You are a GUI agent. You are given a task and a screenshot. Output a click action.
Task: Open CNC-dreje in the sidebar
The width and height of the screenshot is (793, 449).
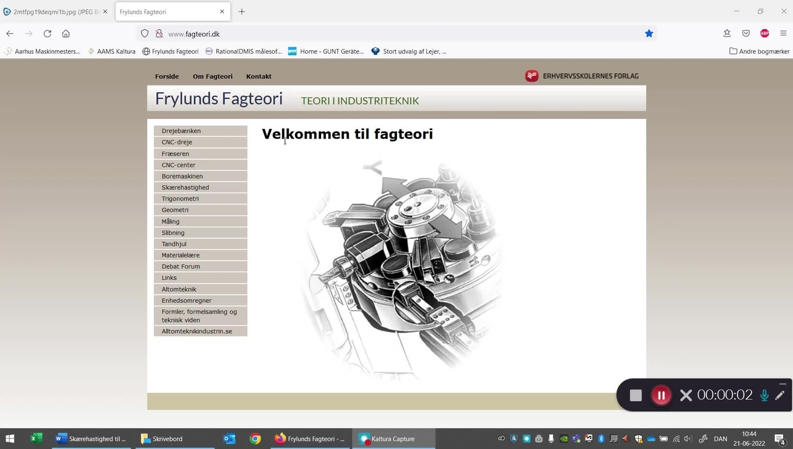(200, 142)
